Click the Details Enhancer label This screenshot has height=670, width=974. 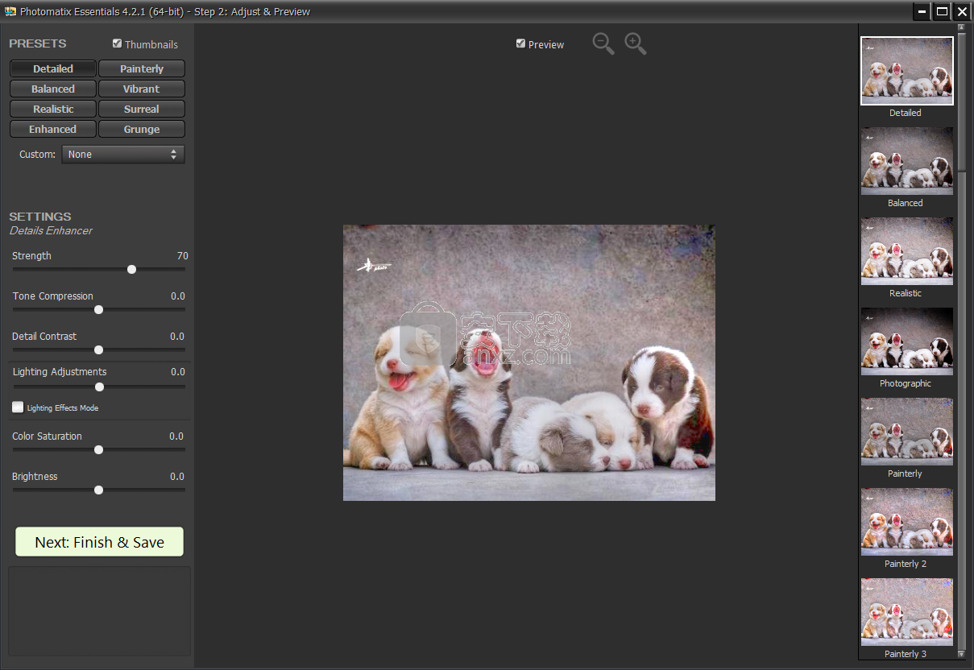point(51,230)
